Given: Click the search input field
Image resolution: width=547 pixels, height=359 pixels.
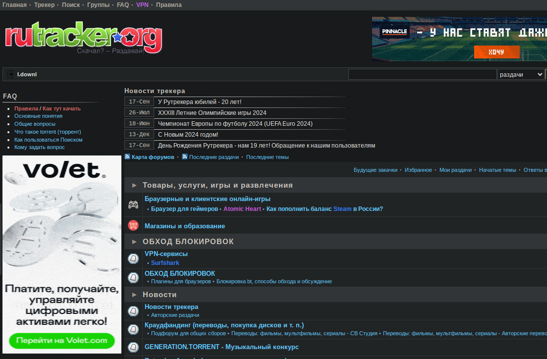Looking at the screenshot, I should (x=423, y=75).
